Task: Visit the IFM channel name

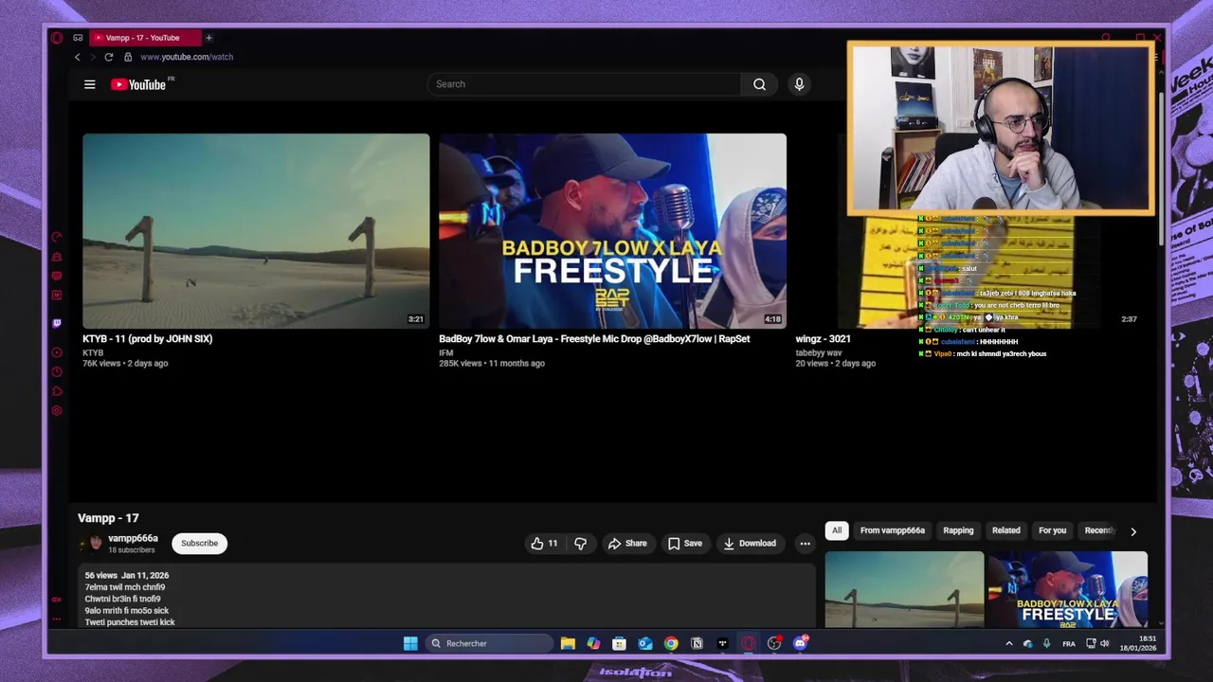Action: [445, 352]
